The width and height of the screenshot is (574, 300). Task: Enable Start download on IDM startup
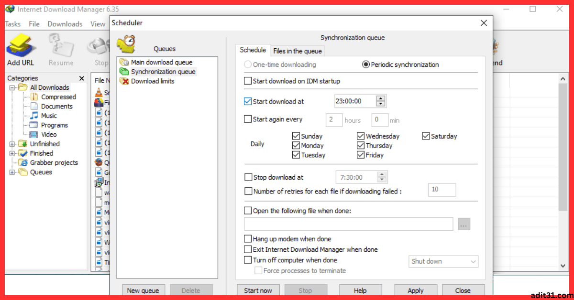tap(248, 81)
